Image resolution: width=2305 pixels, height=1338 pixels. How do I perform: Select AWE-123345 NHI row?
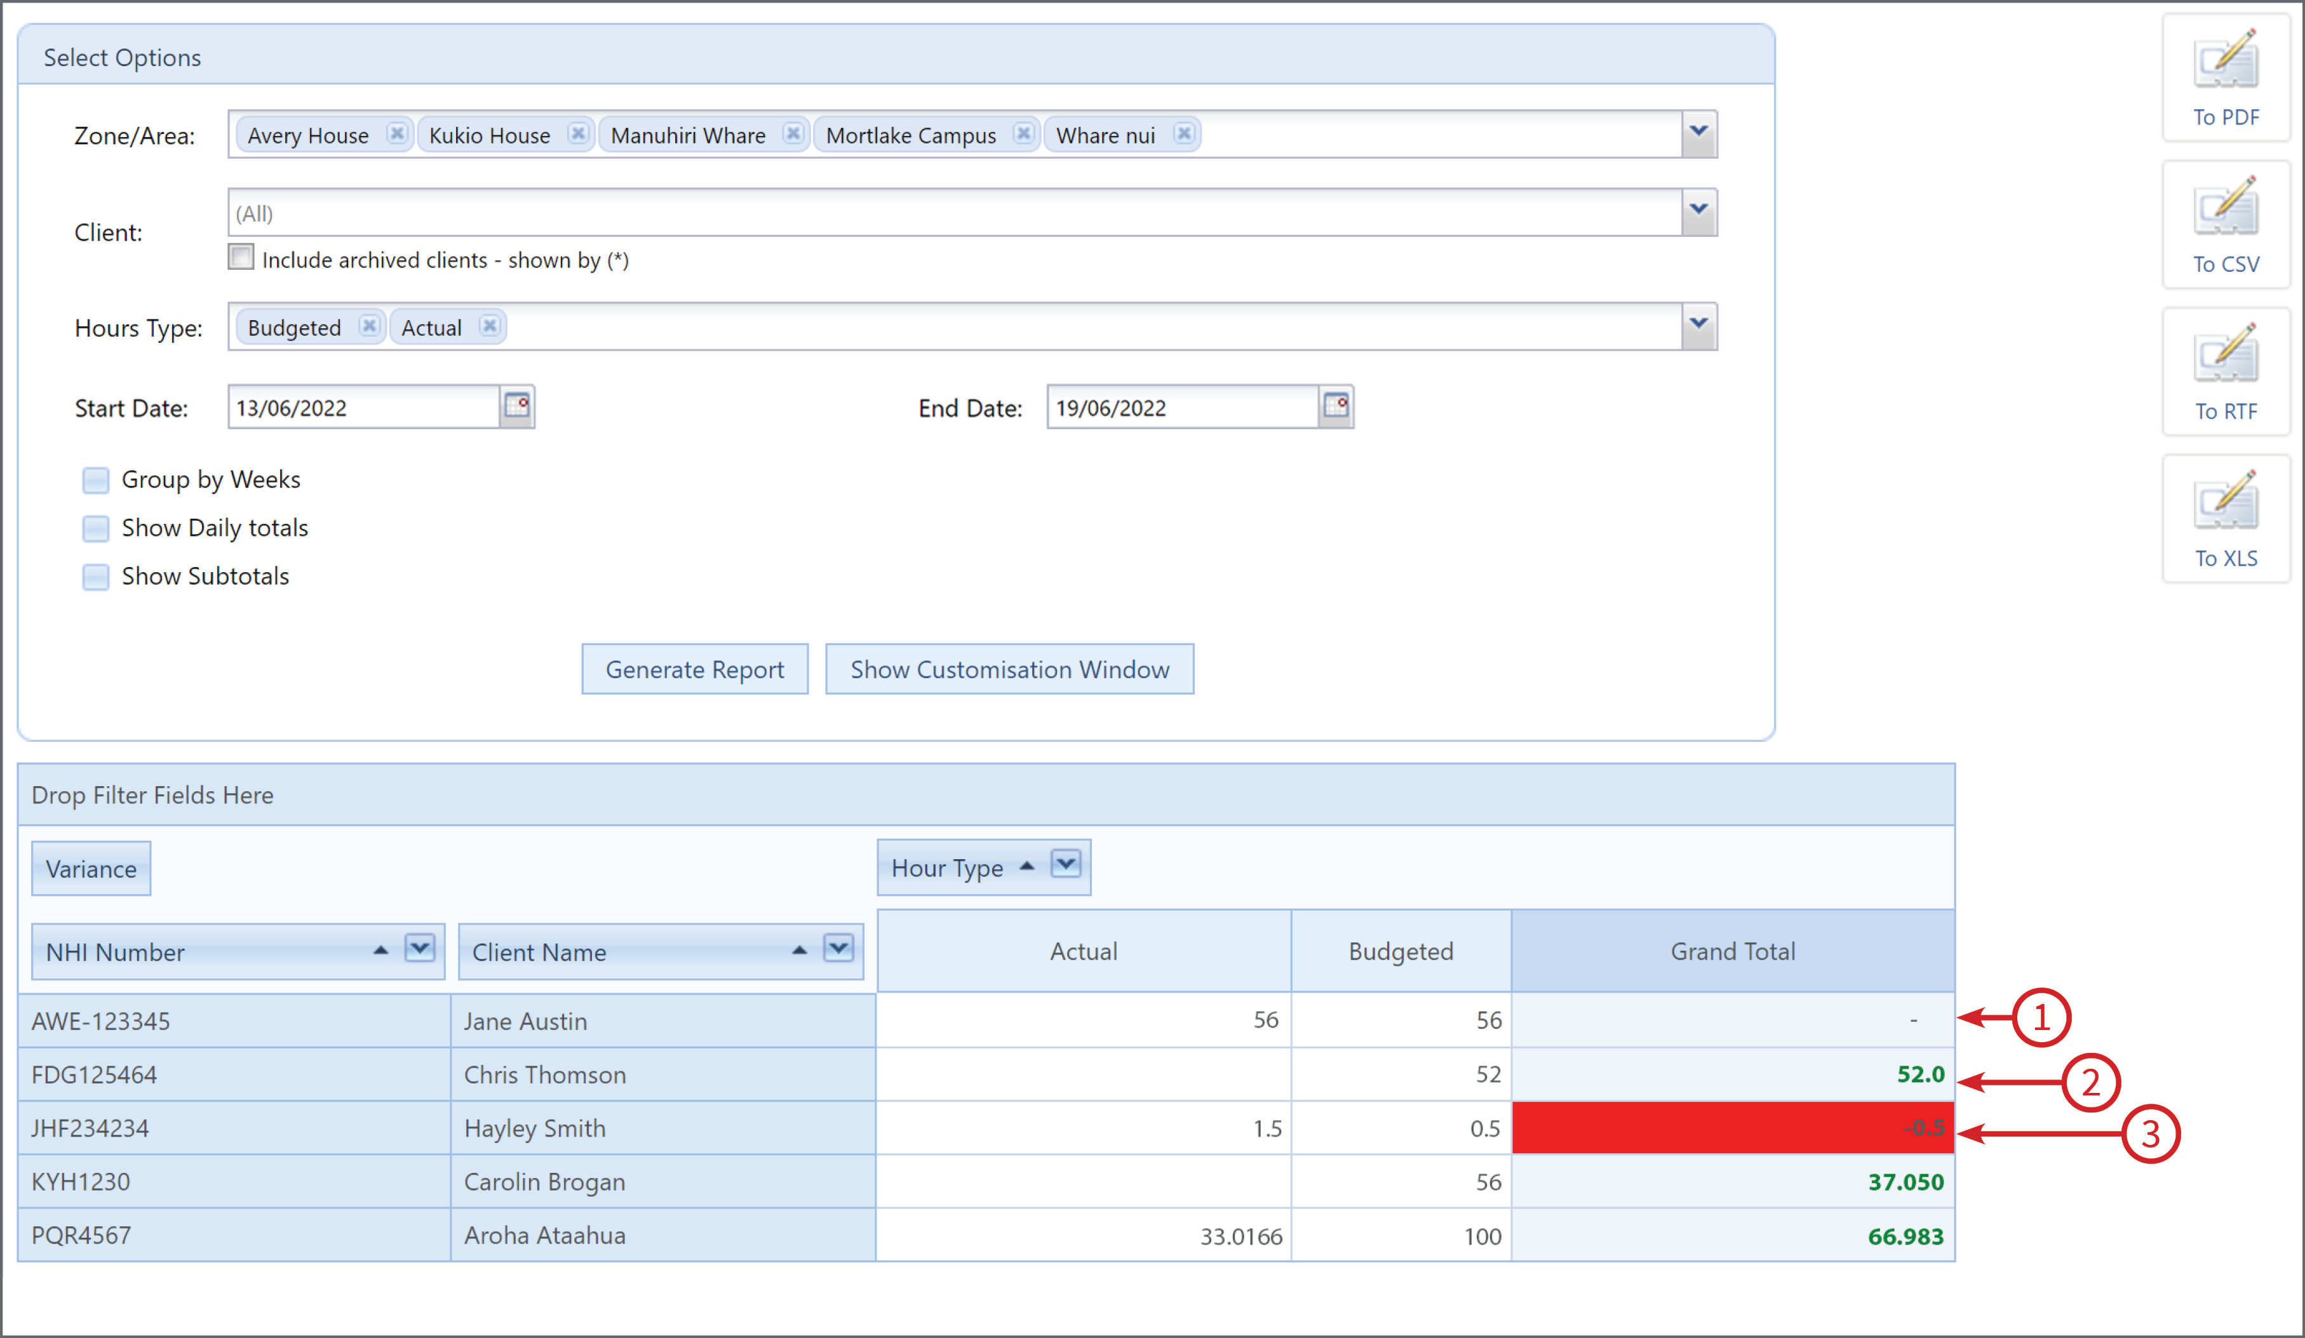coord(234,1020)
